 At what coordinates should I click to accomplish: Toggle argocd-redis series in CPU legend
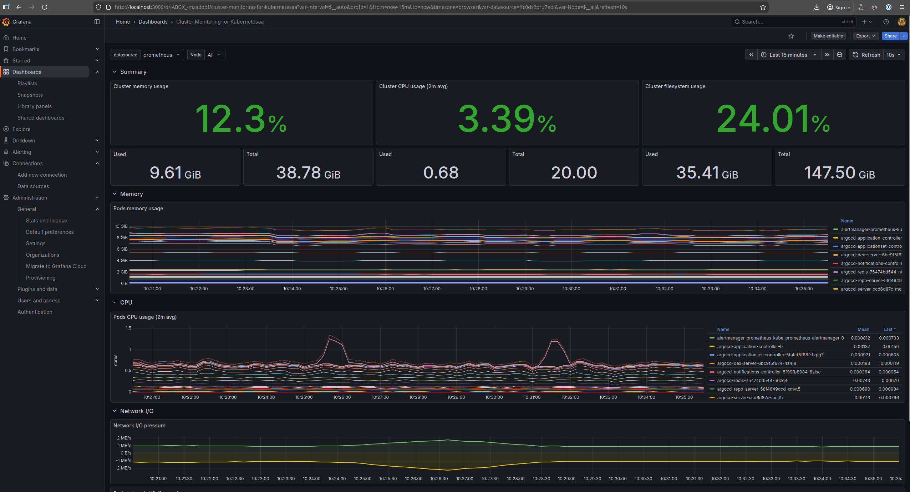(752, 381)
